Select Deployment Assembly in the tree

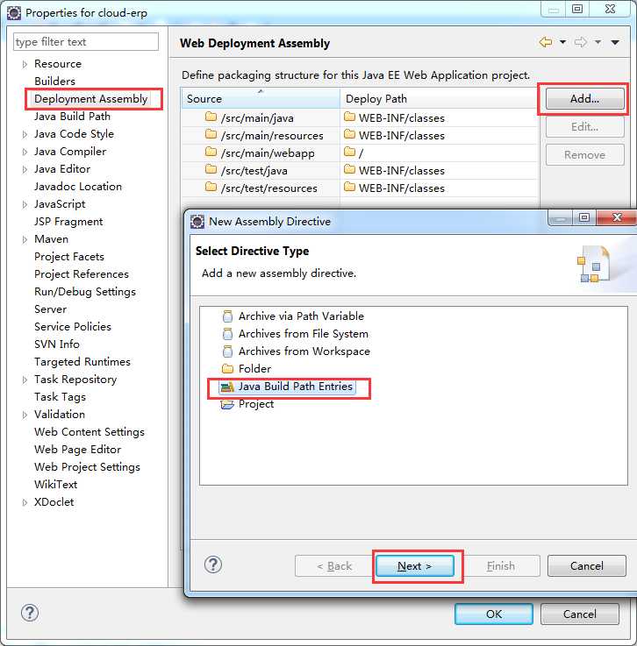[91, 99]
